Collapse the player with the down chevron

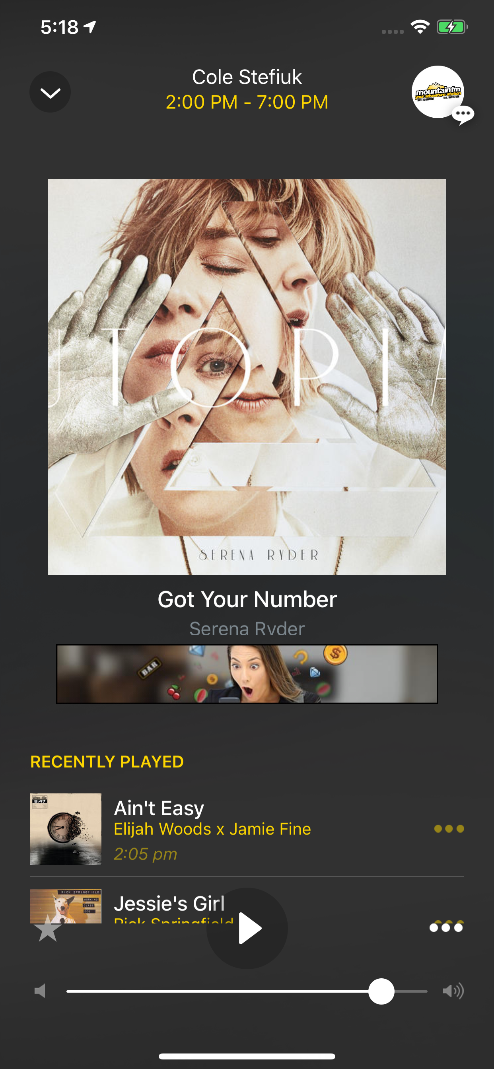coord(50,92)
